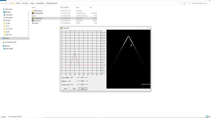Sort files by Name column header
The image size is (211, 118).
coord(34,7)
